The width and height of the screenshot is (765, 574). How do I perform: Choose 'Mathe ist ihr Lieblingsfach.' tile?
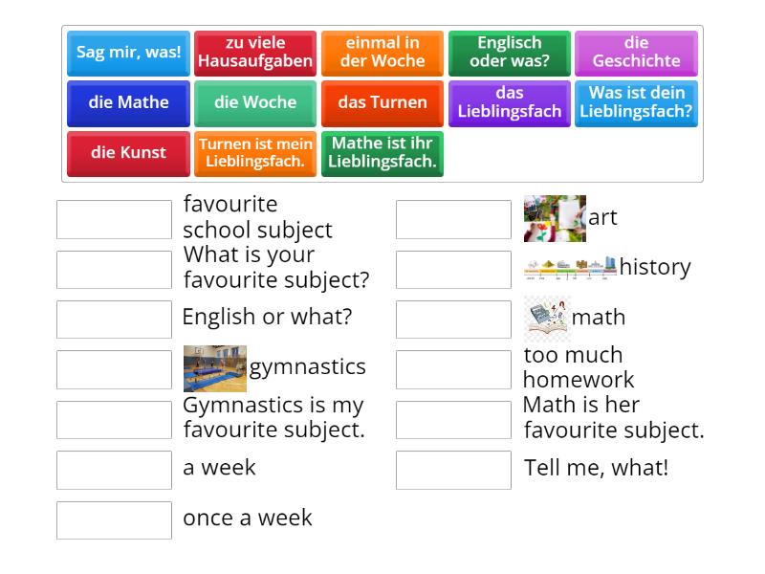point(382,154)
